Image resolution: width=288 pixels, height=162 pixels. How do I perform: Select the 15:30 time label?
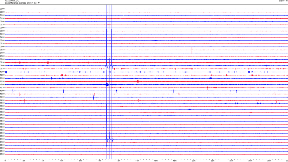pos(2,106)
